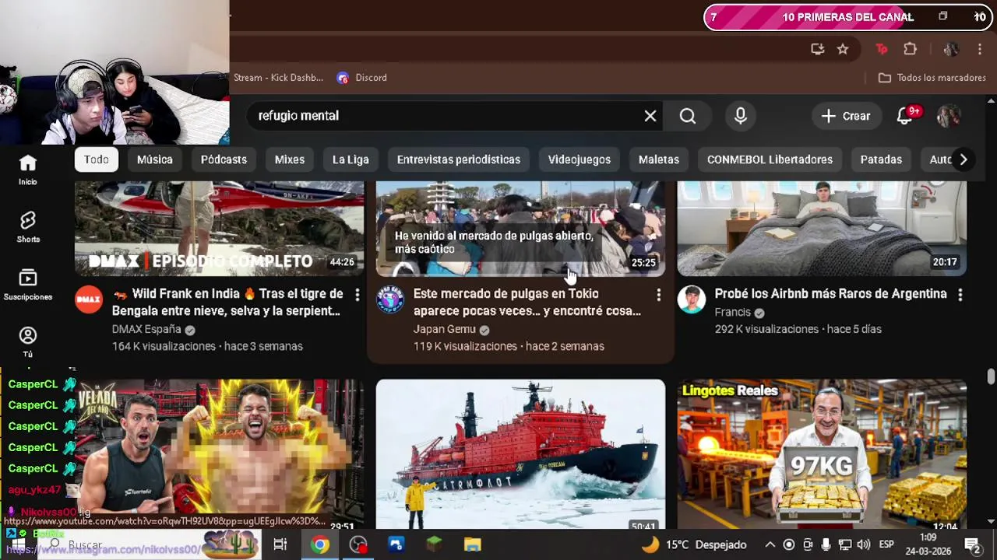Click the page vertical scrollbar thumb
The height and width of the screenshot is (560, 997).
tap(991, 376)
